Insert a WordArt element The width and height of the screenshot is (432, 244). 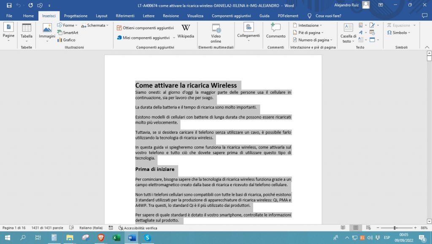[361, 32]
